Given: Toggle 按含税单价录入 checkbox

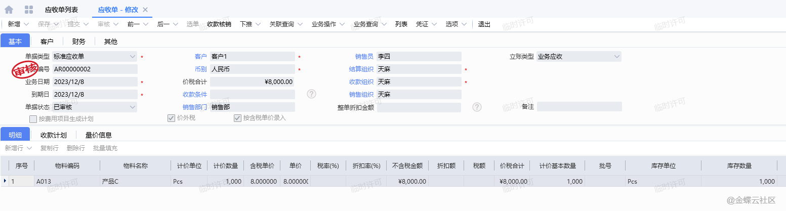Looking at the screenshot, I should 237,118.
